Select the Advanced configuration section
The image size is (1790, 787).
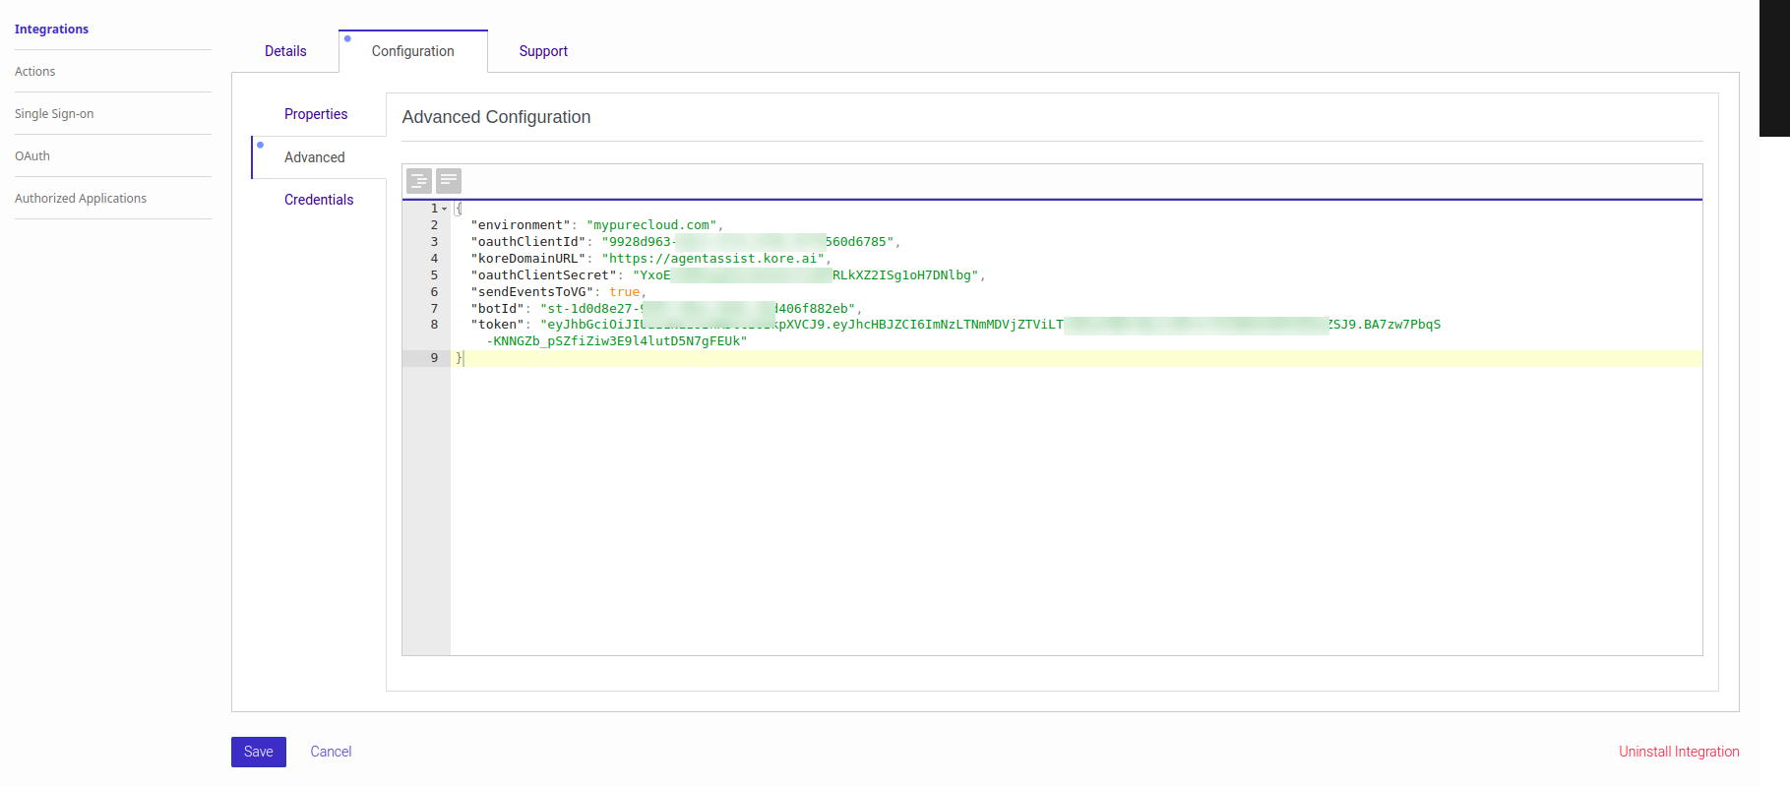315,157
